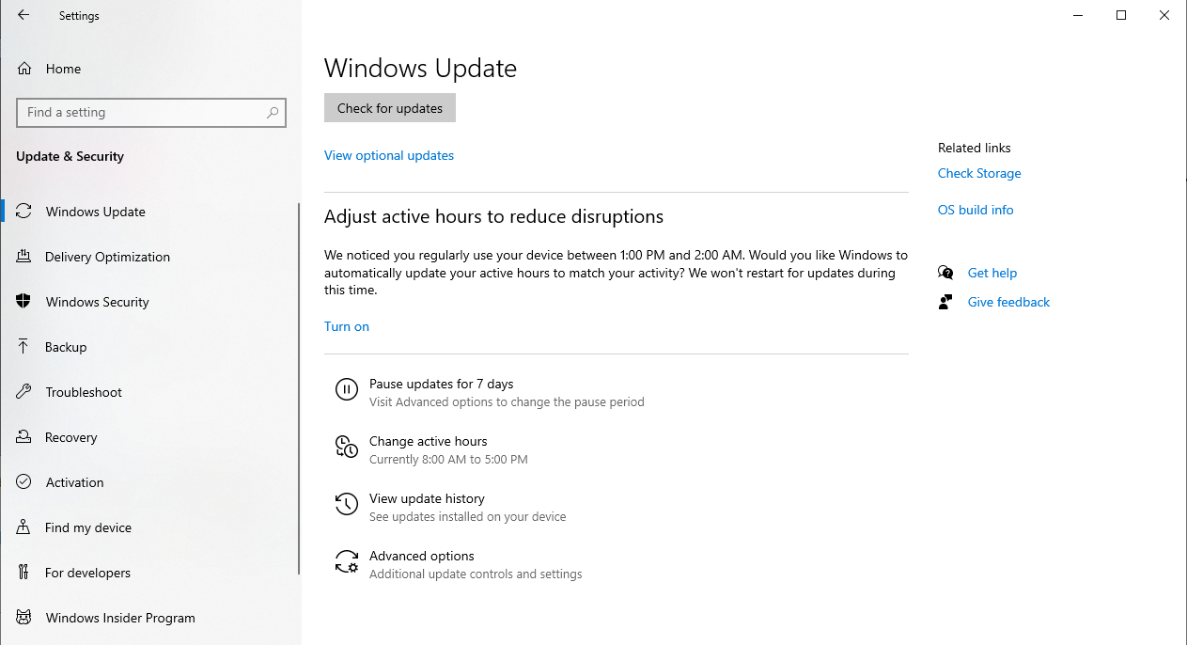Viewport: 1187px width, 645px height.
Task: Click 'Currently 8:00 AM to 5:00 PM' text
Action: coord(448,460)
